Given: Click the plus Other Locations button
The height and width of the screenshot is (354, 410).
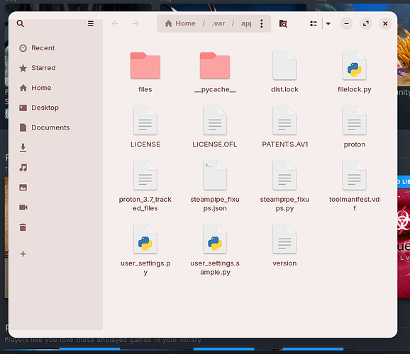Looking at the screenshot, I should point(23,253).
